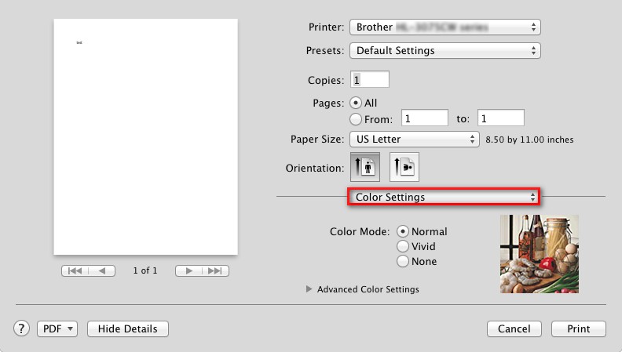Jump to last page of preview
Screen dimensions: 622x352
point(215,270)
